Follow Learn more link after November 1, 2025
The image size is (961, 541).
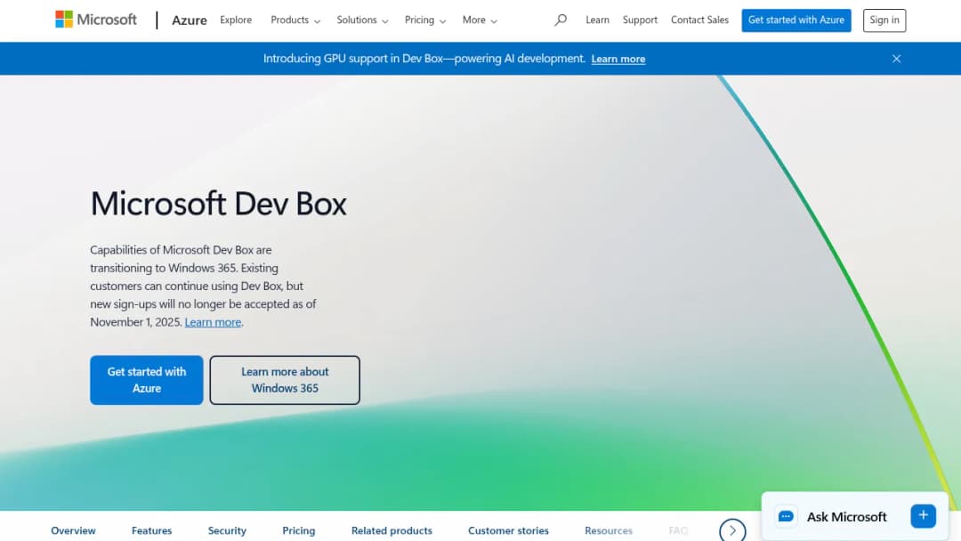(213, 322)
